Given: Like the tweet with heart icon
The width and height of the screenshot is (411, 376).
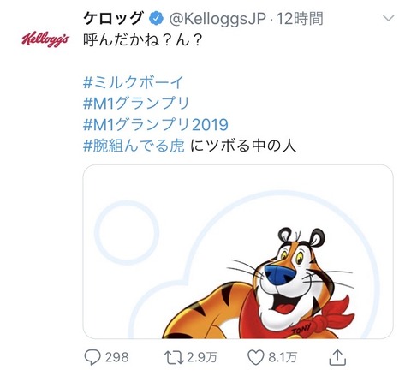Looking at the screenshot, I should tap(255, 357).
